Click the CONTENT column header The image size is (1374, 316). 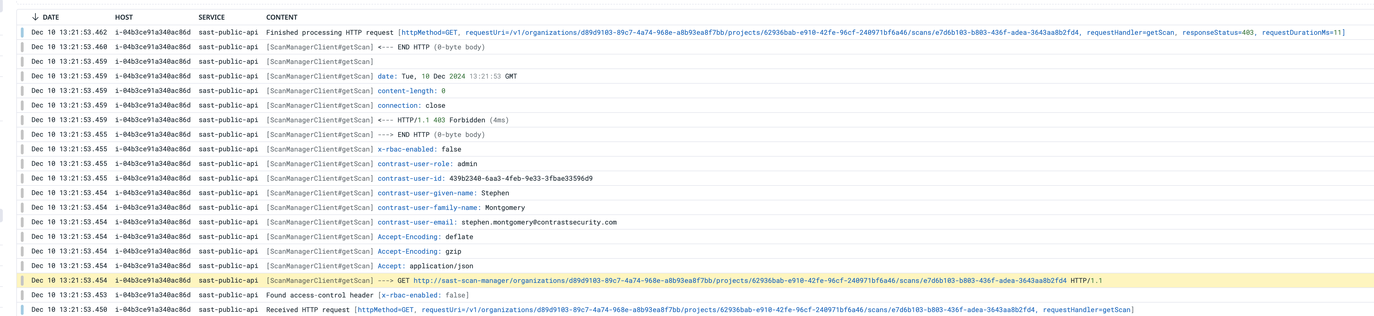[x=281, y=17]
